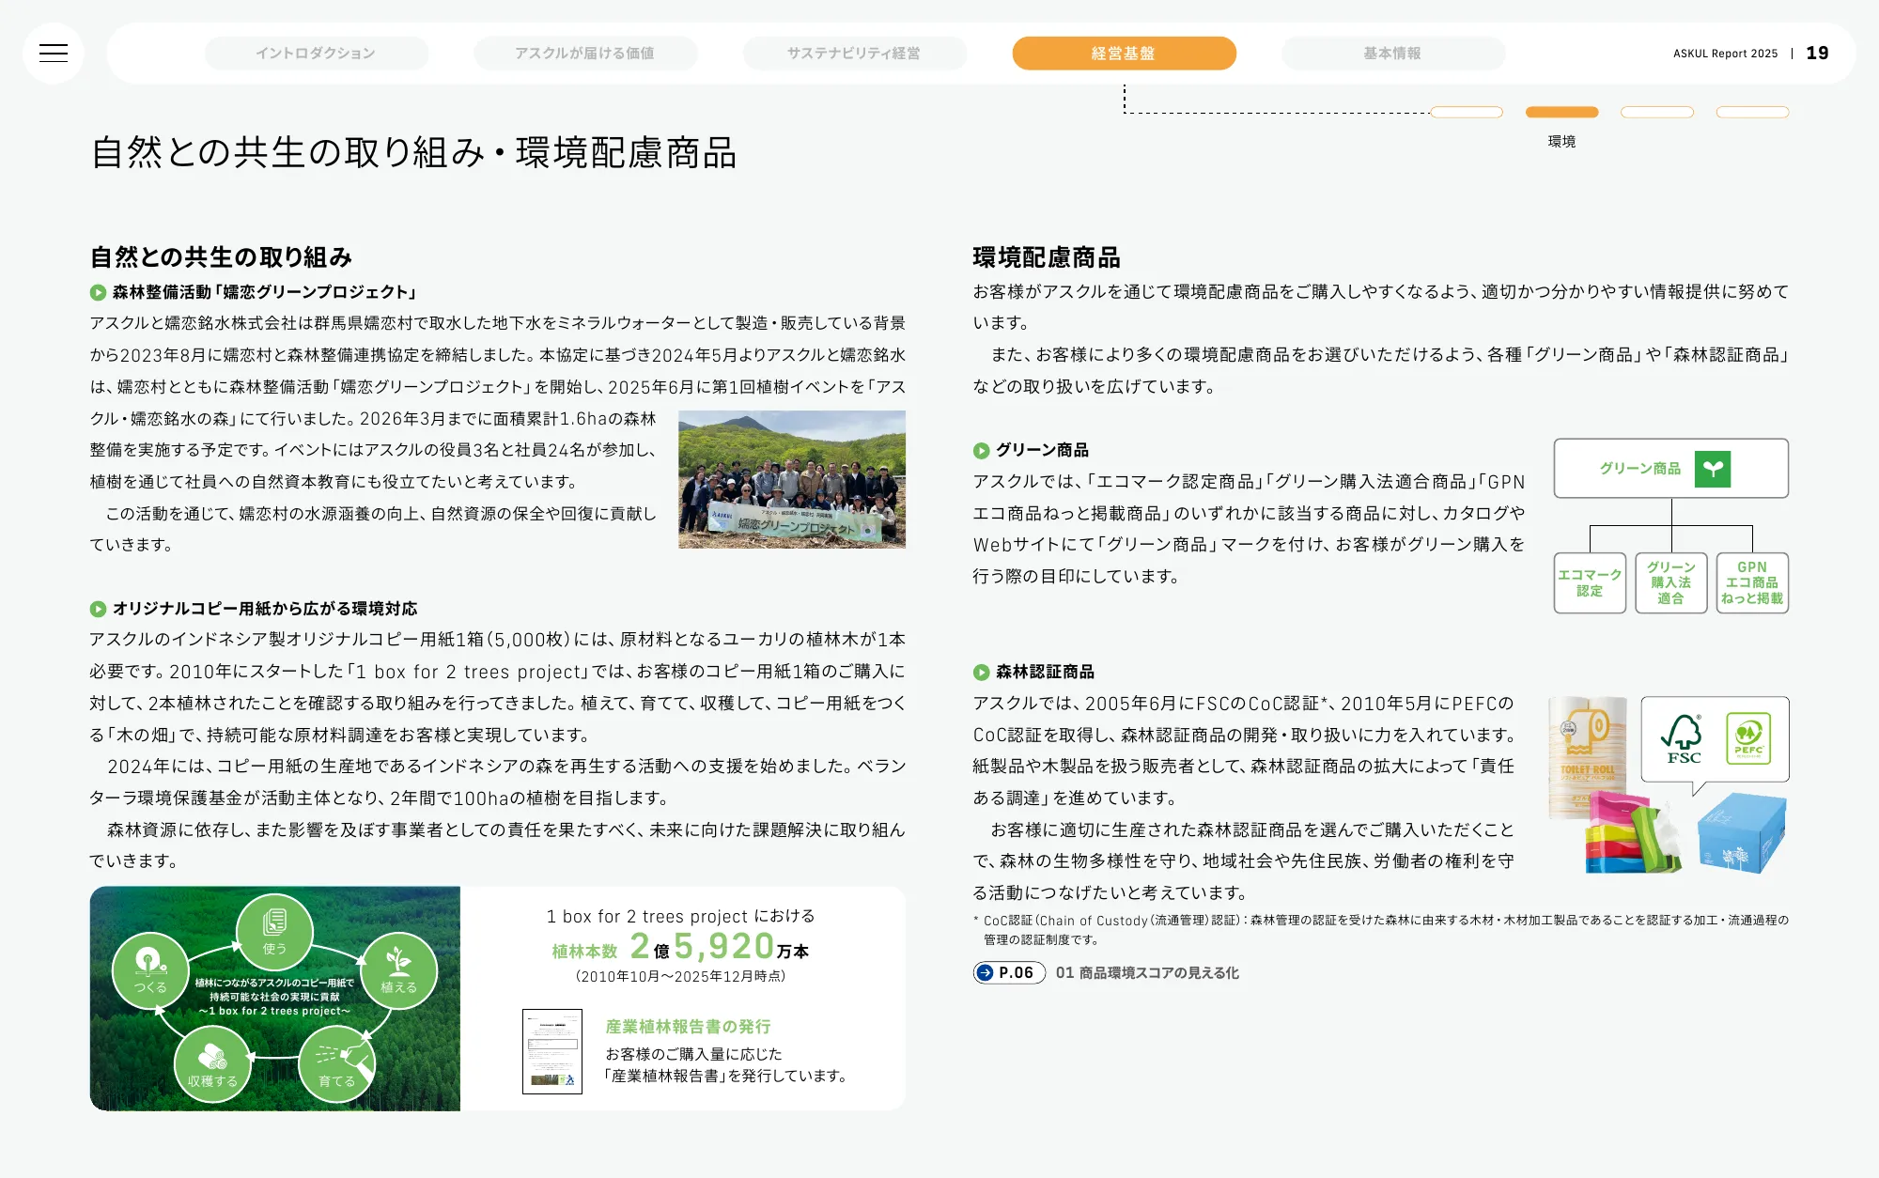Select the サステナビリティ経営 tab
Image resolution: width=1879 pixels, height=1178 pixels.
[855, 54]
